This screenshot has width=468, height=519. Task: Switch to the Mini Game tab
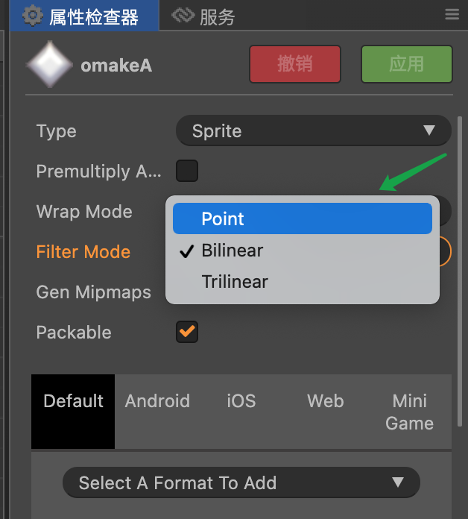[409, 412]
